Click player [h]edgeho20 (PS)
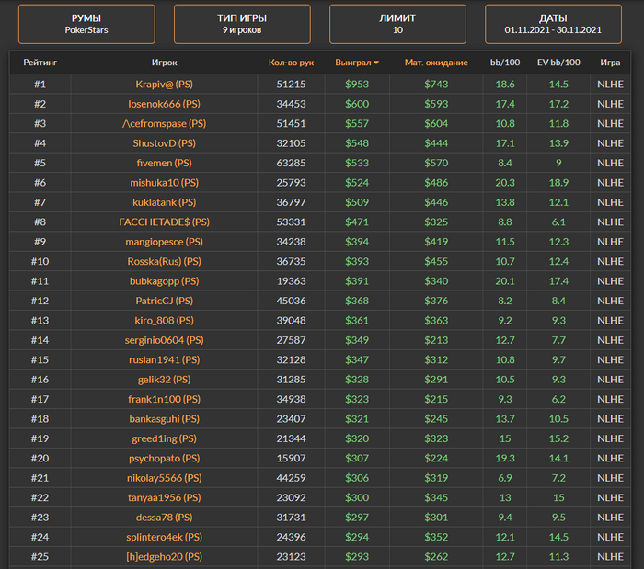644x569 pixels. [x=164, y=556]
